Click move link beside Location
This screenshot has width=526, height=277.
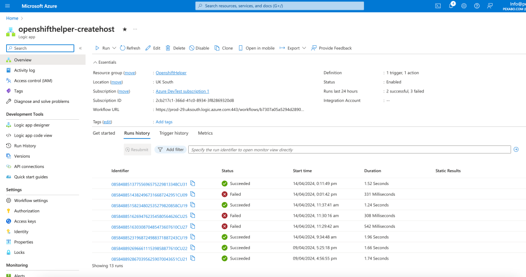(x=116, y=82)
